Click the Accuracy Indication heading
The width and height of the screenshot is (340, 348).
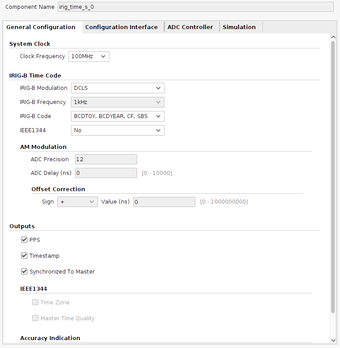click(x=50, y=338)
